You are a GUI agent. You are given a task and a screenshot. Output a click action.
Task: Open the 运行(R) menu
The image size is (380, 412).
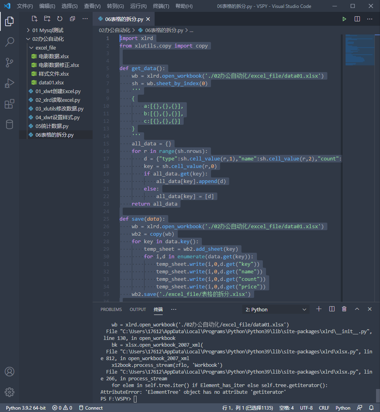coord(139,6)
